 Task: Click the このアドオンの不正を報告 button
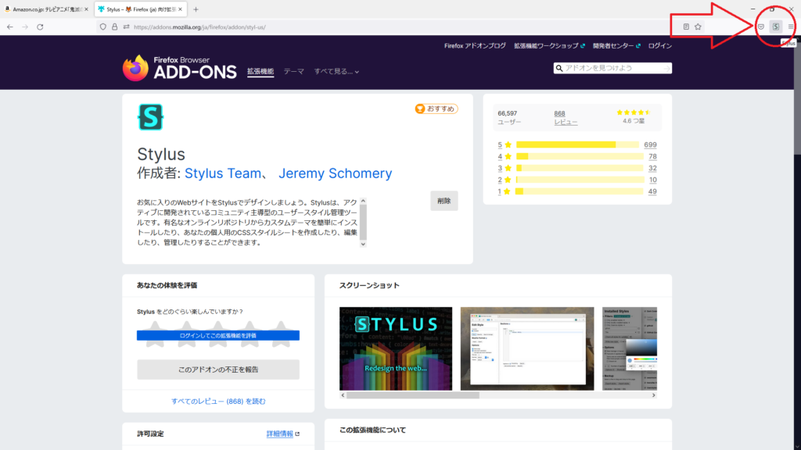pos(217,369)
